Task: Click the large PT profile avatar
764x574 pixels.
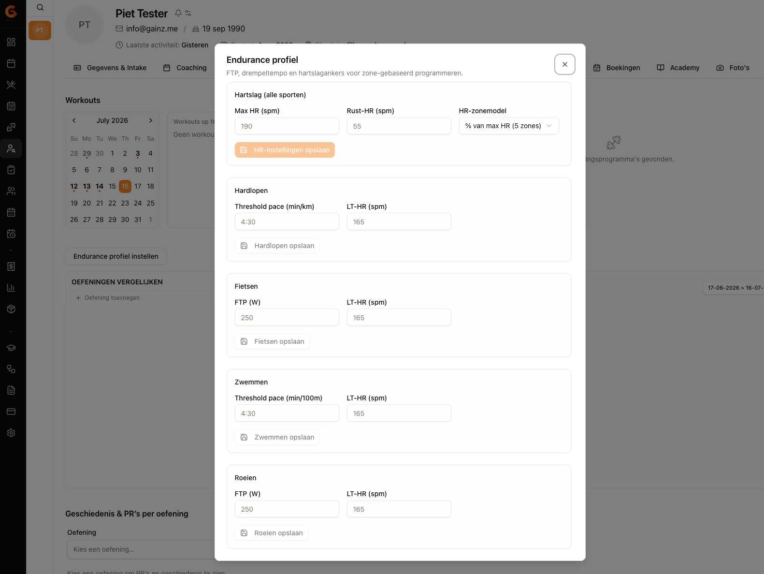Action: [85, 25]
